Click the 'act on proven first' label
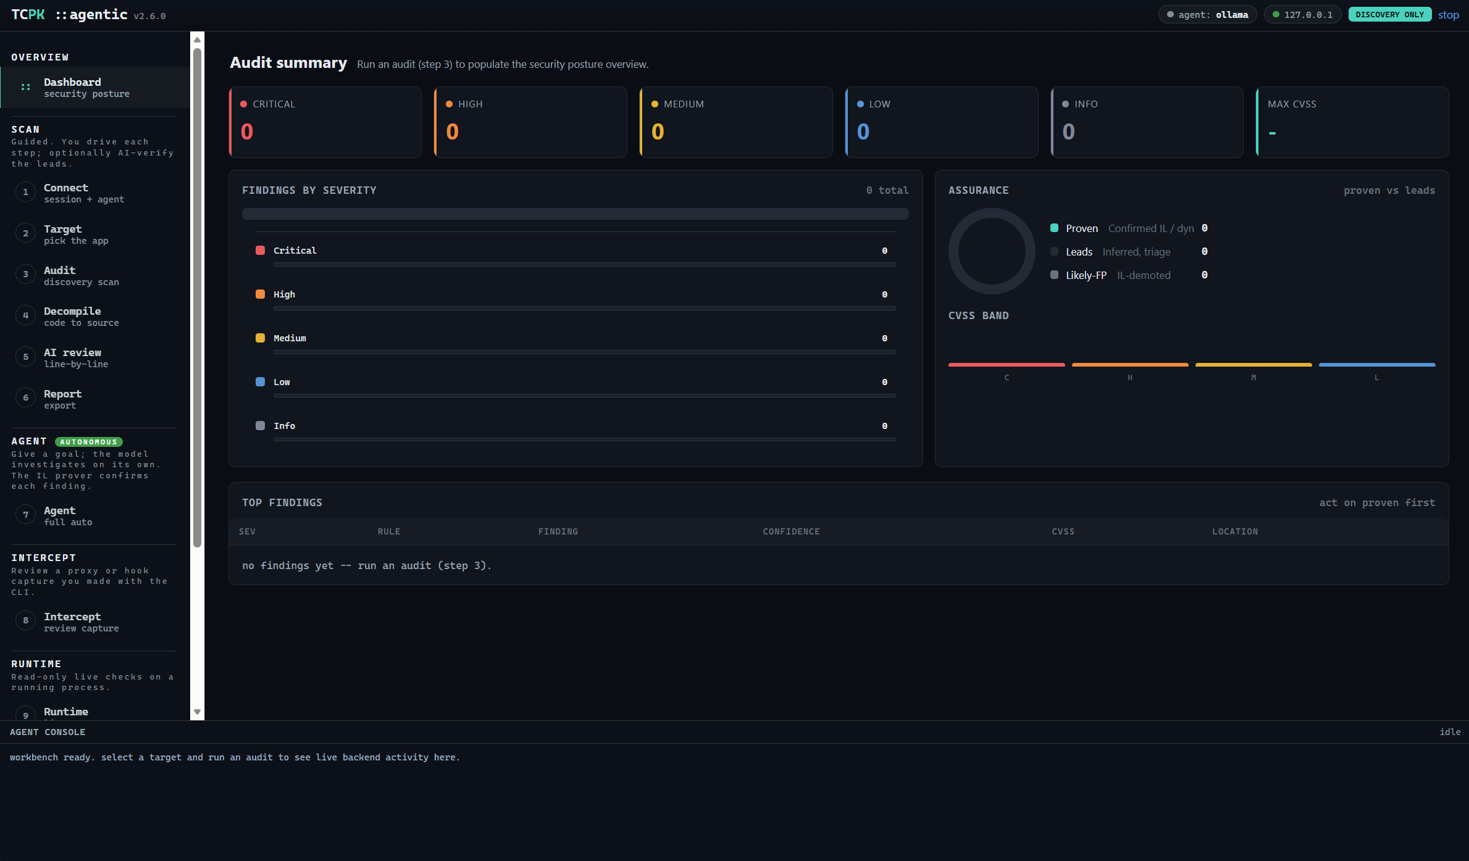This screenshot has width=1469, height=861. point(1377,502)
